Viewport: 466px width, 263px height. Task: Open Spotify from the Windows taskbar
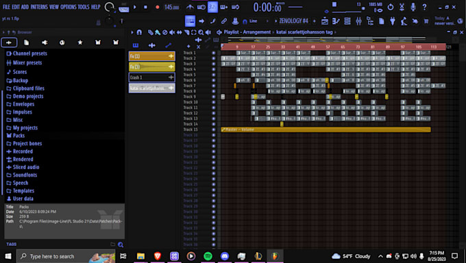[x=208, y=256]
